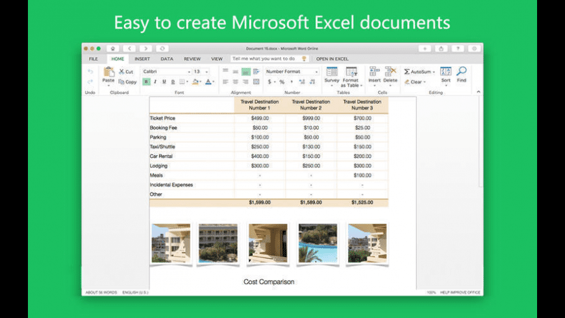Screen dimensions: 565x318
Task: Click HELP IMPROVE OFFICE link
Action: [460, 293]
